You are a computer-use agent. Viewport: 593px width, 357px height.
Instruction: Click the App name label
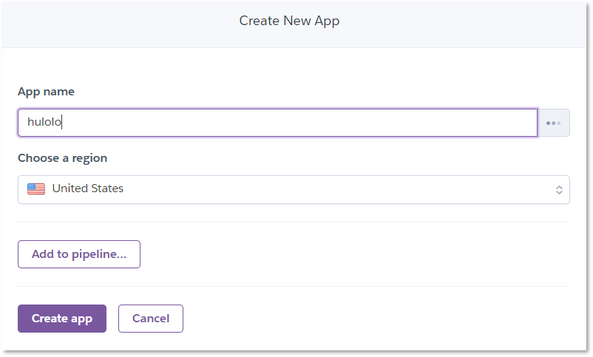(46, 92)
